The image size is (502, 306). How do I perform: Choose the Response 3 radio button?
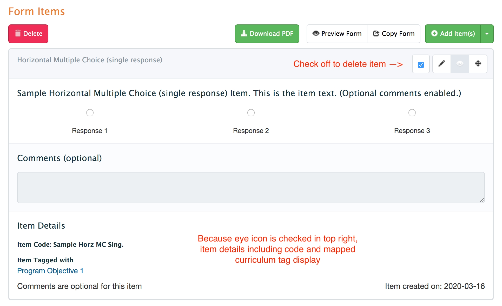[x=412, y=113]
